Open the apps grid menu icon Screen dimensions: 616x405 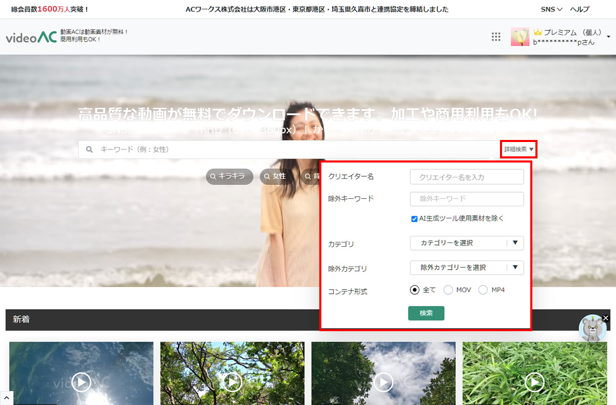pos(496,36)
